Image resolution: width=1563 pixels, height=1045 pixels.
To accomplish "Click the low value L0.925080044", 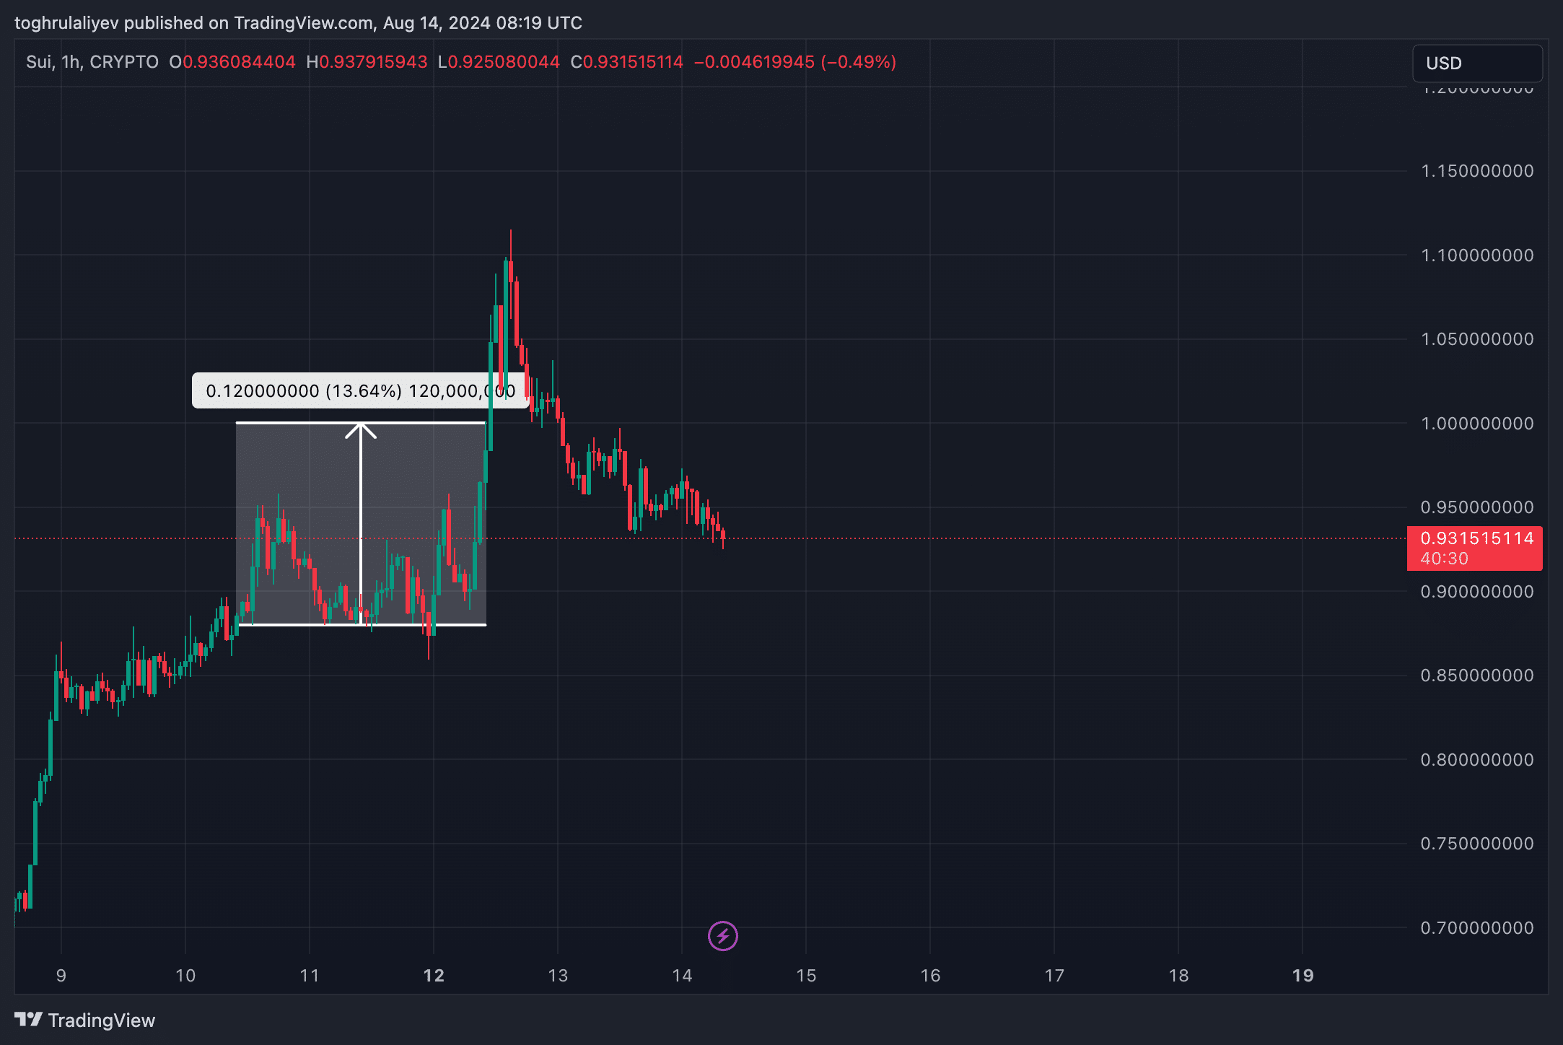I will pos(499,62).
